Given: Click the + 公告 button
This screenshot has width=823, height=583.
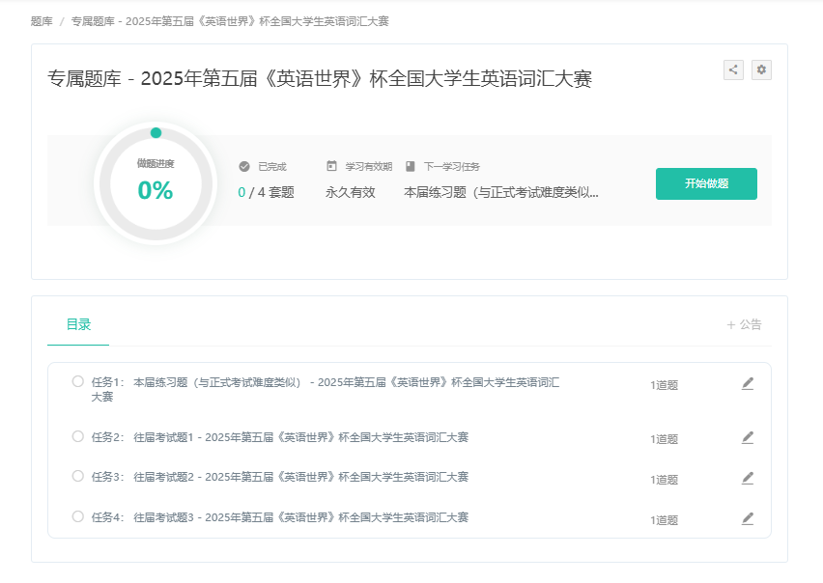Looking at the screenshot, I should point(744,324).
